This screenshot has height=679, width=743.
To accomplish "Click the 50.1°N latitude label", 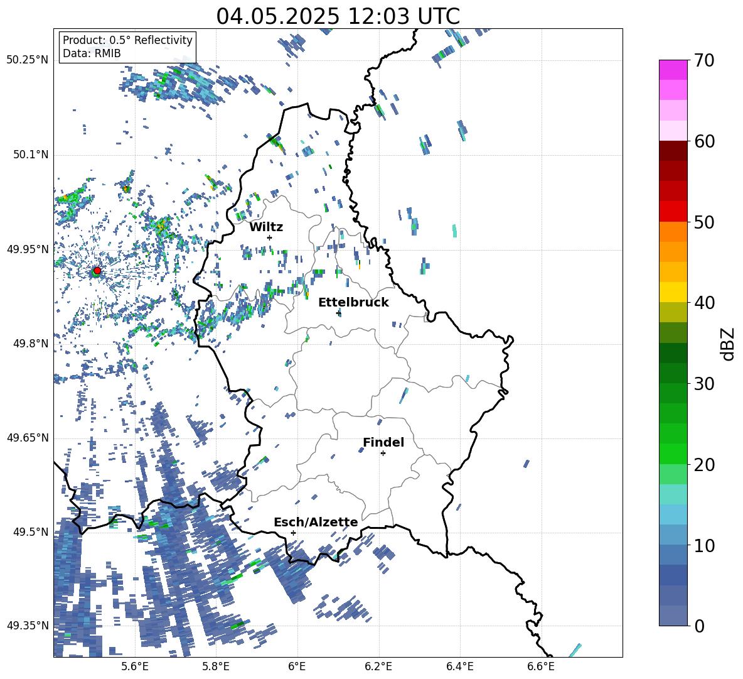I will tap(31, 155).
